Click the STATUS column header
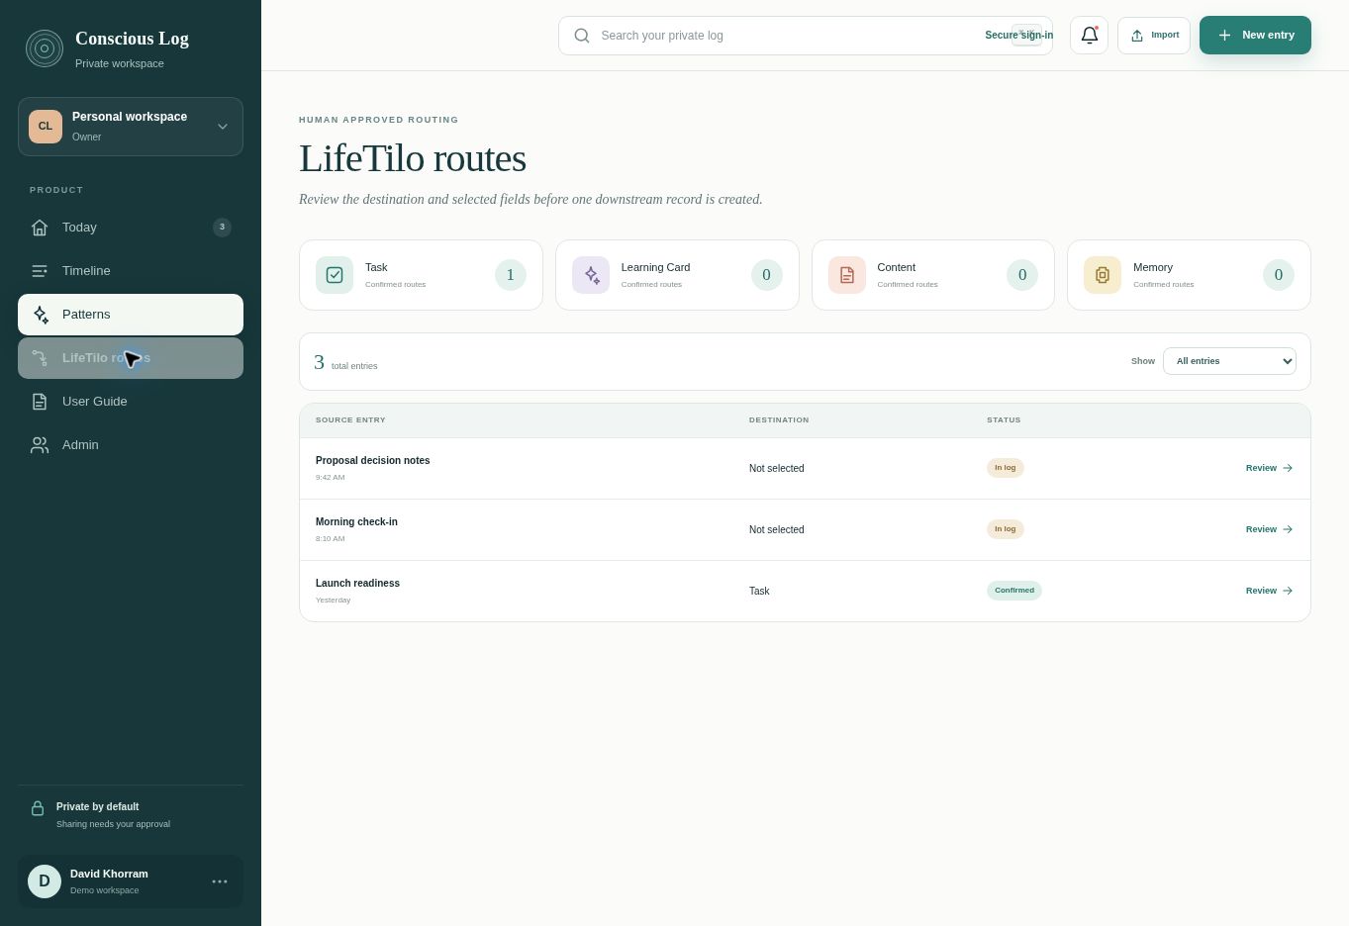The width and height of the screenshot is (1349, 926). click(x=1004, y=420)
